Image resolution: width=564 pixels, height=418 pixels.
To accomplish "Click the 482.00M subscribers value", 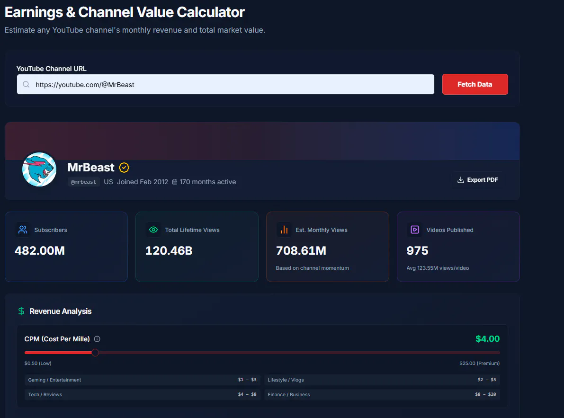I will [x=40, y=250].
